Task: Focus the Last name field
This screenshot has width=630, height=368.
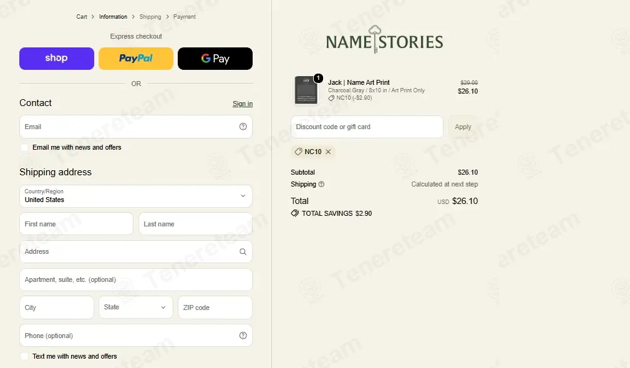Action: click(195, 224)
